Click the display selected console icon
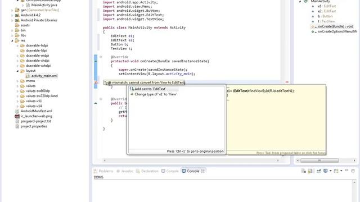 pyautogui.click(x=326, y=171)
